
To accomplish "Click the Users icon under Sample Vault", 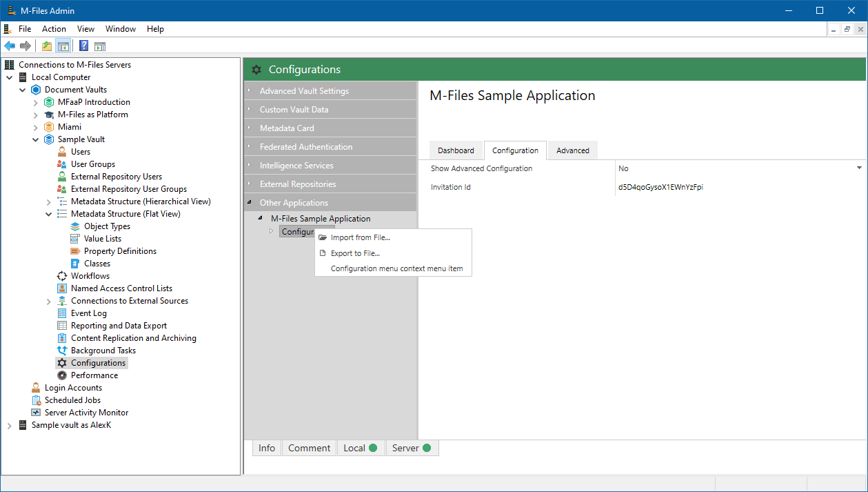I will [x=62, y=152].
